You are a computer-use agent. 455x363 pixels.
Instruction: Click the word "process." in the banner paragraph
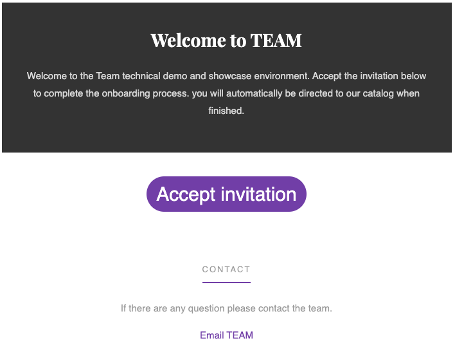pyautogui.click(x=172, y=93)
